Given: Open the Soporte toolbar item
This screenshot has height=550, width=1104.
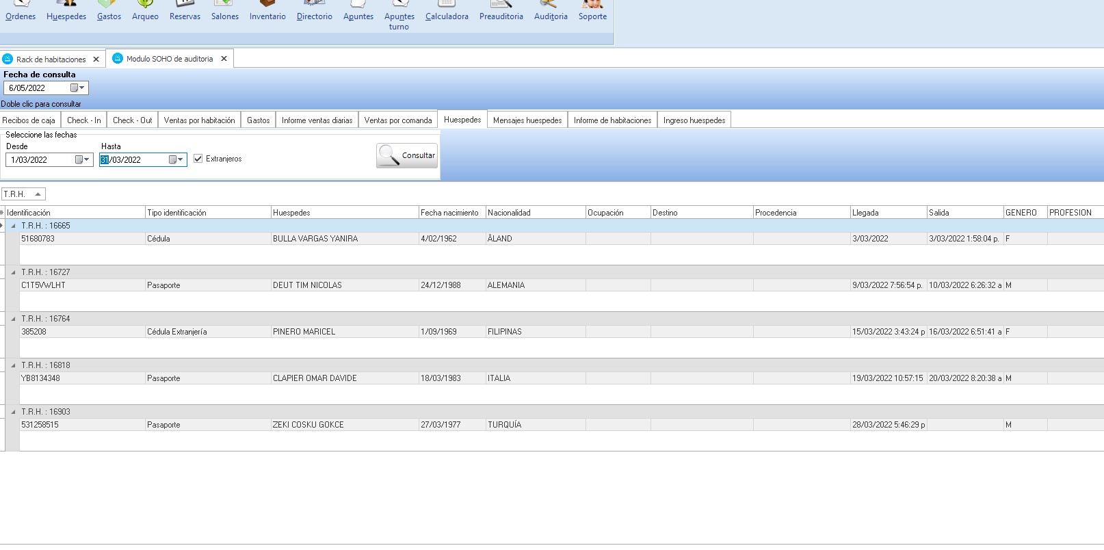Looking at the screenshot, I should 592,11.
